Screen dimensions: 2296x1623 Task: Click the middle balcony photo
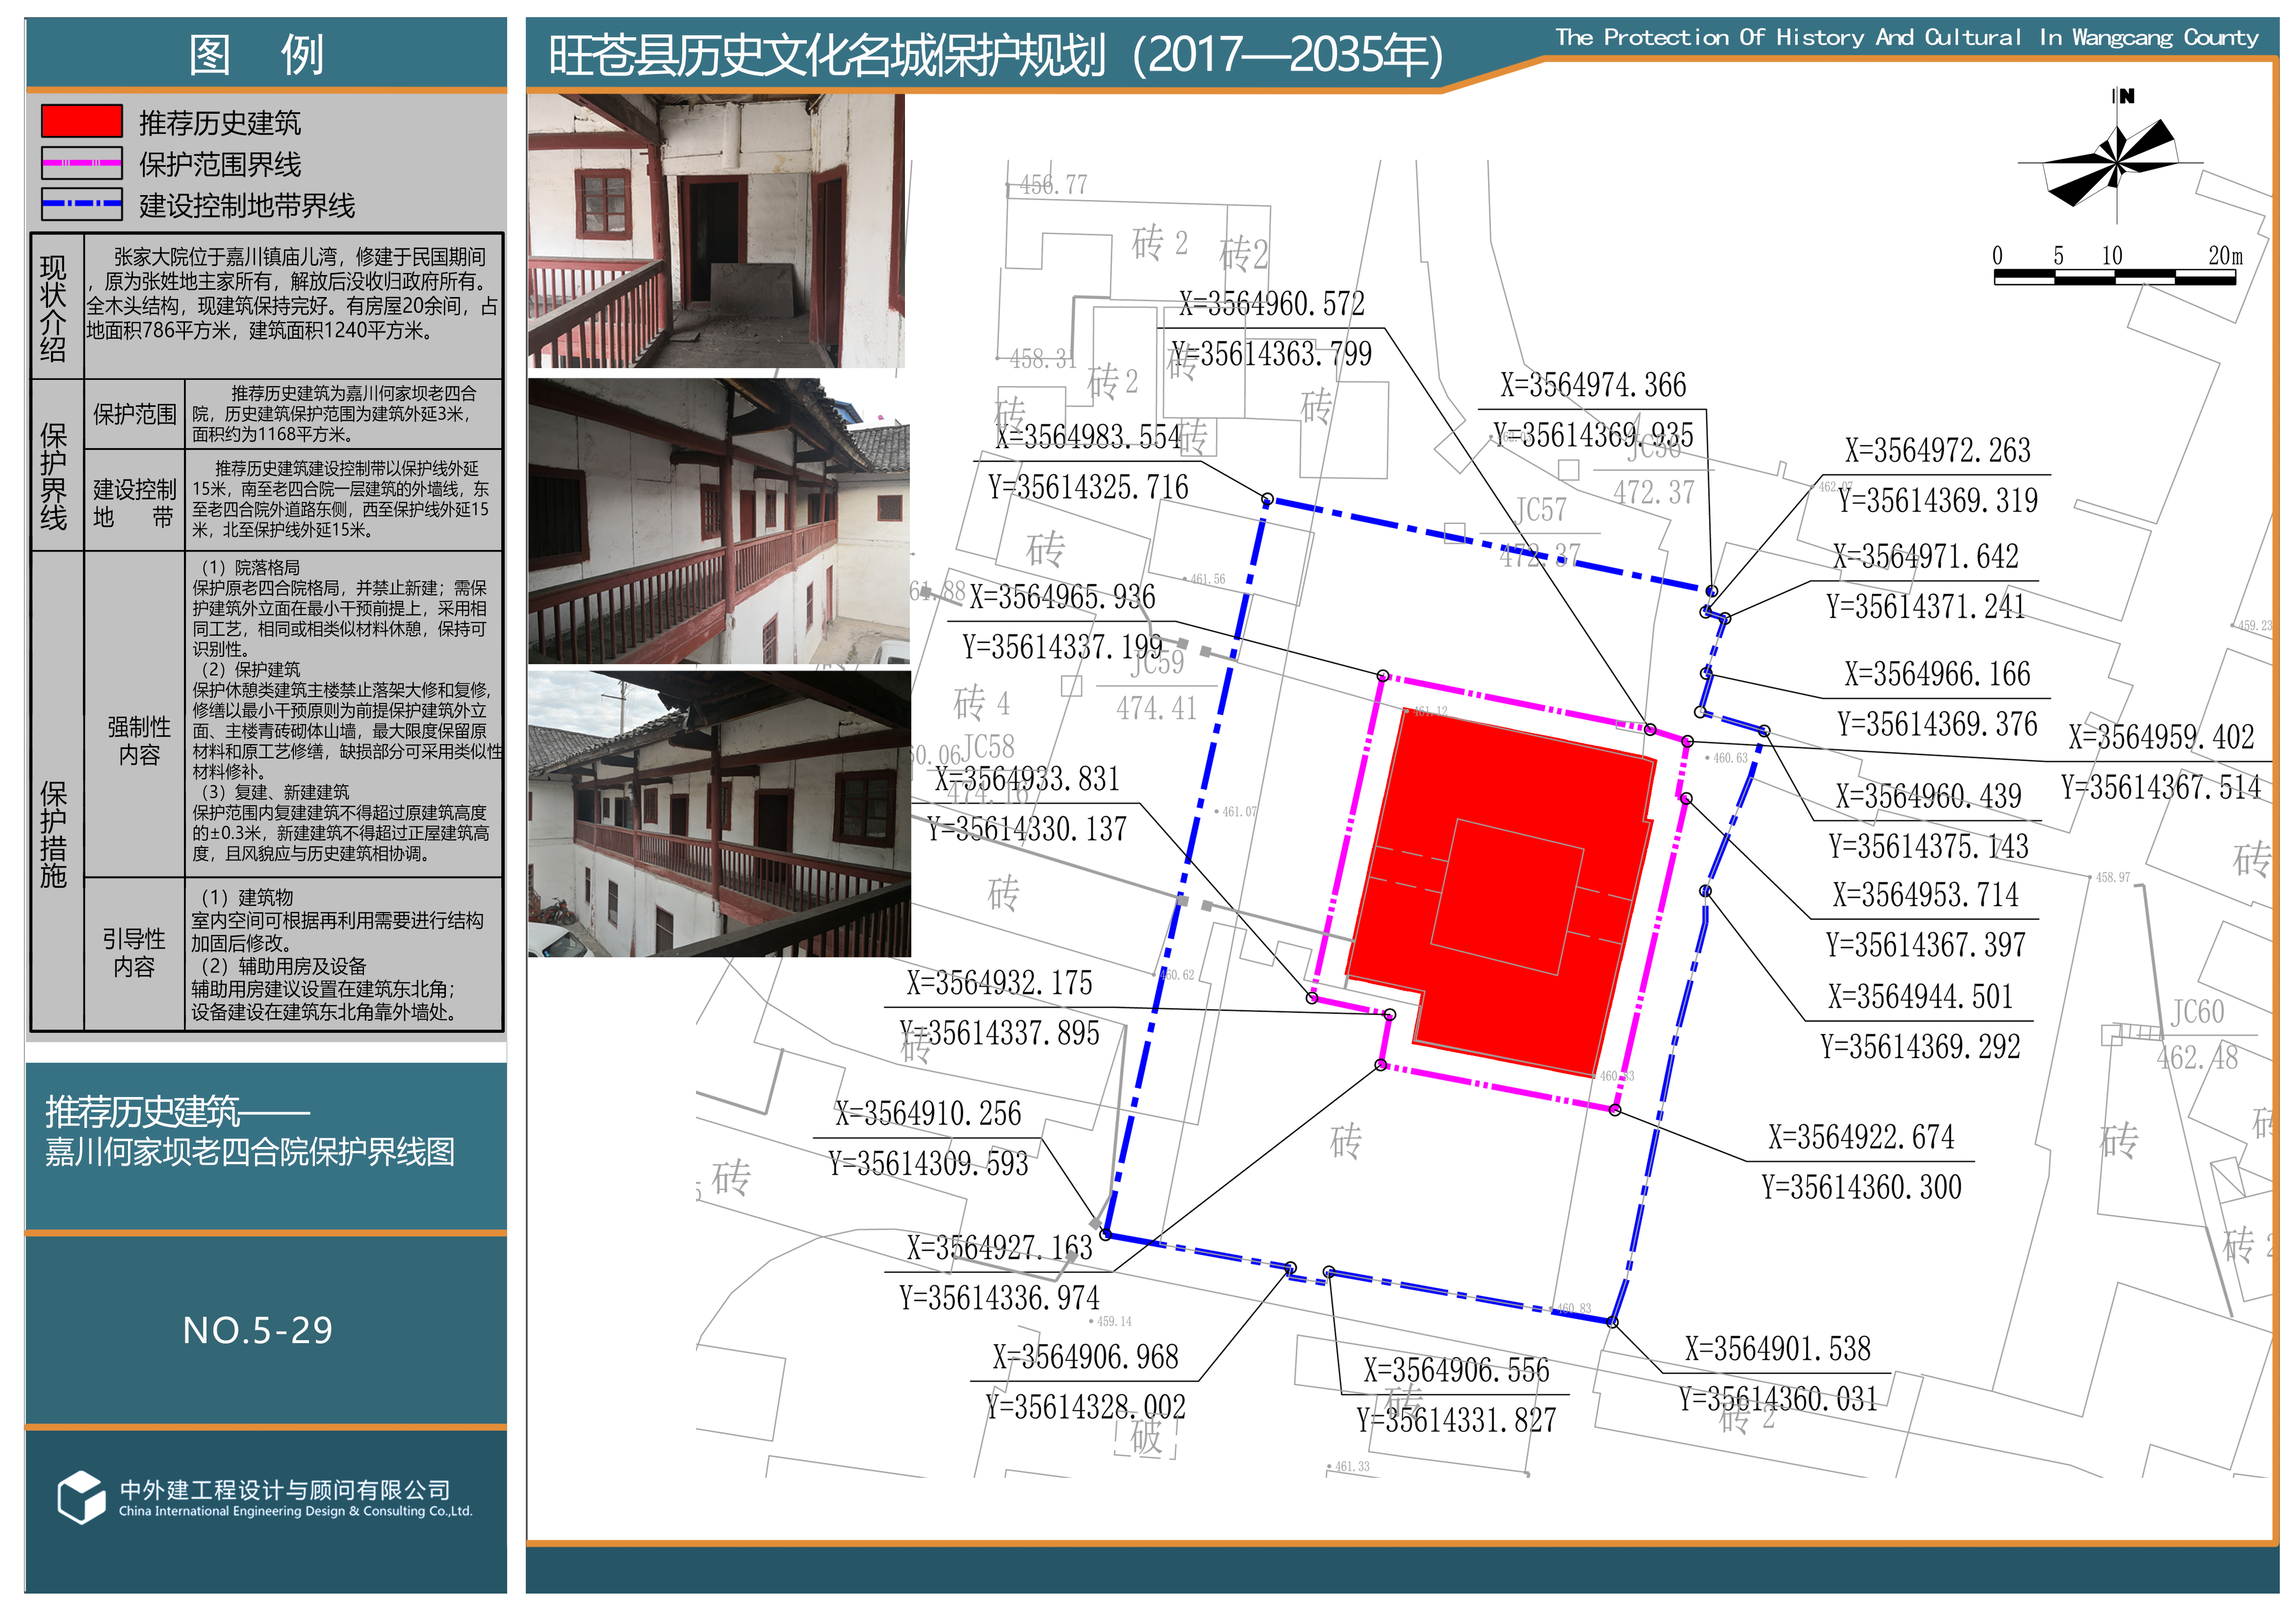718,521
